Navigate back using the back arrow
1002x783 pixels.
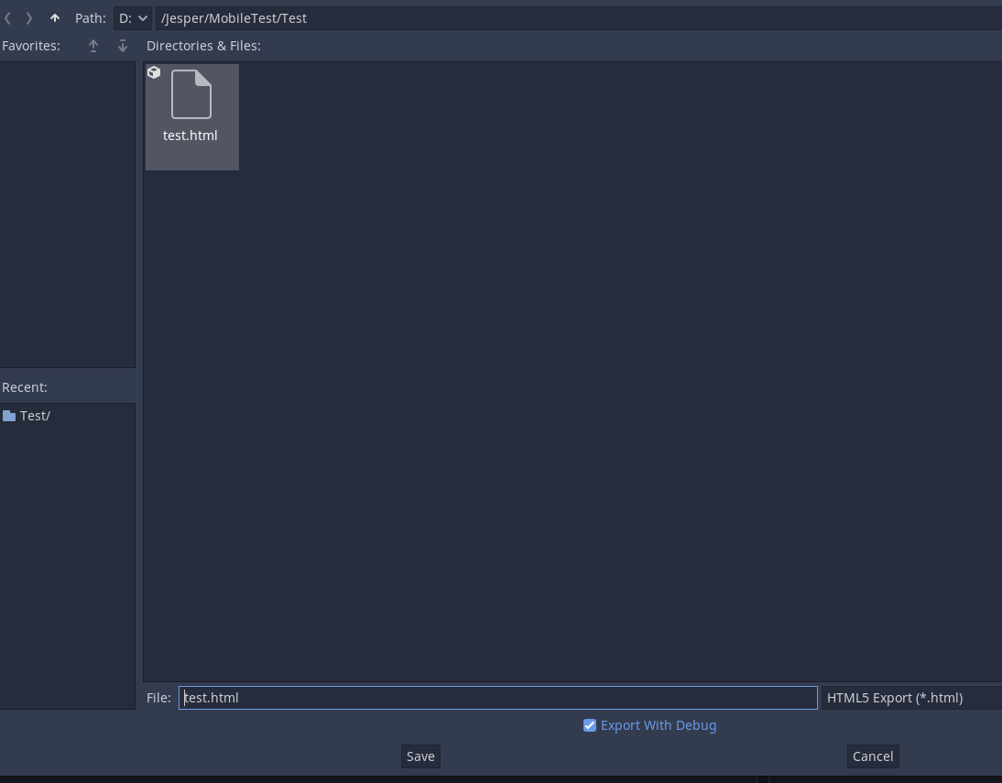point(7,17)
